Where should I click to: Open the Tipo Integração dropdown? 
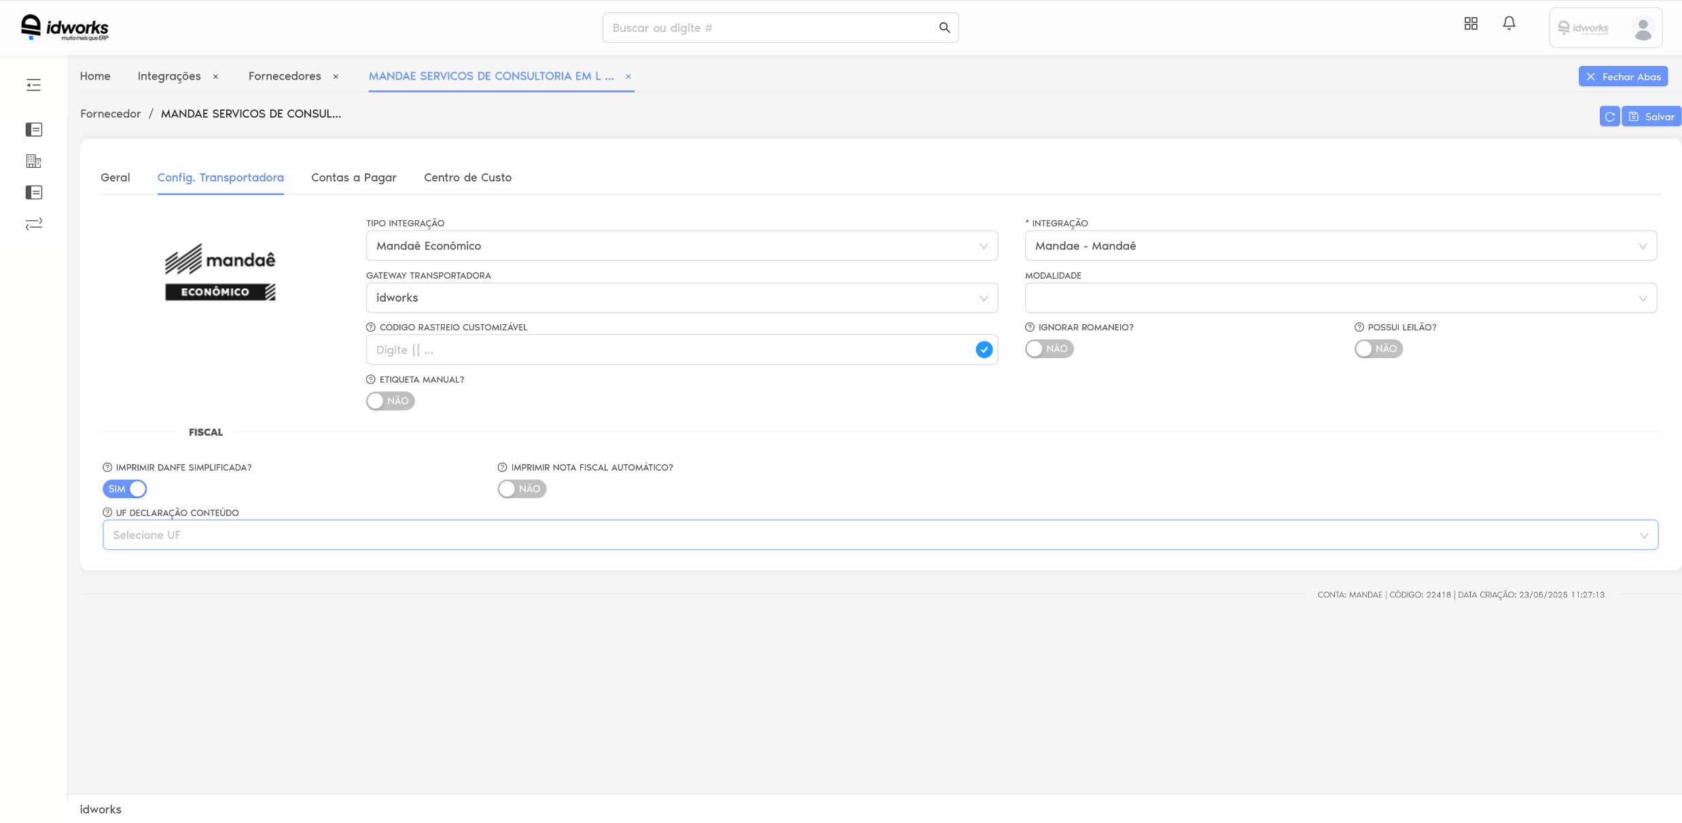pyautogui.click(x=681, y=246)
